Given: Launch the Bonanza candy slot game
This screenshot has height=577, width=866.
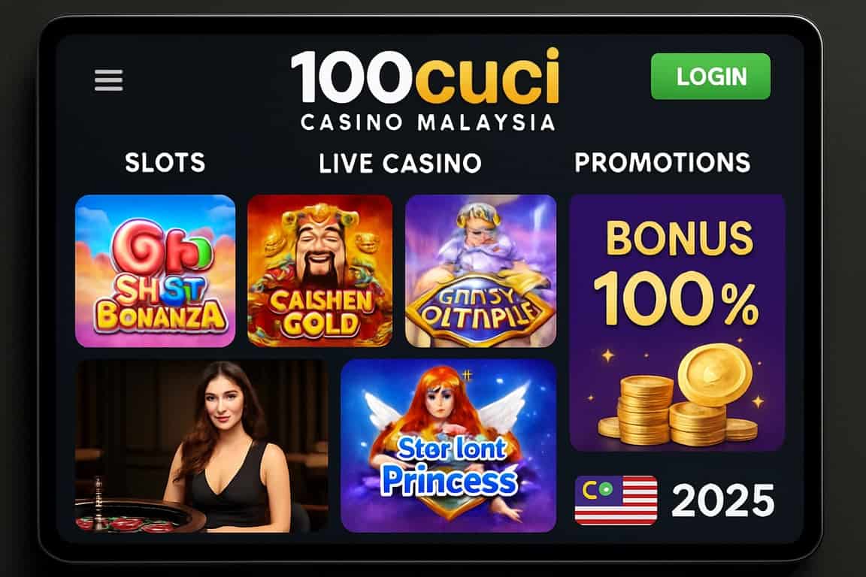Looking at the screenshot, I should (155, 270).
